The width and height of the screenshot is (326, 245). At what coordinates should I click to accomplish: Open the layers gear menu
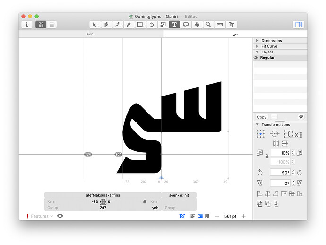(x=301, y=117)
